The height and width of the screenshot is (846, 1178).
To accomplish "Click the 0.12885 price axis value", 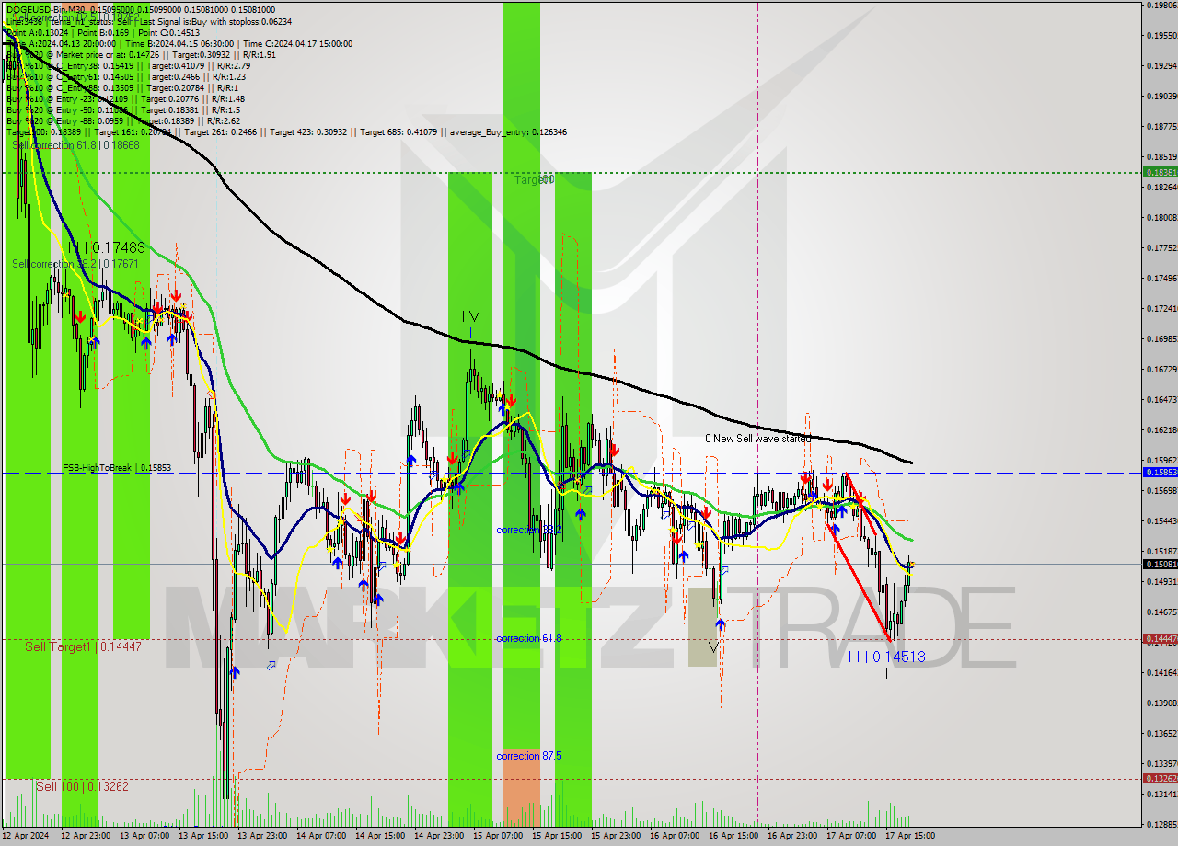I will pos(1162,824).
